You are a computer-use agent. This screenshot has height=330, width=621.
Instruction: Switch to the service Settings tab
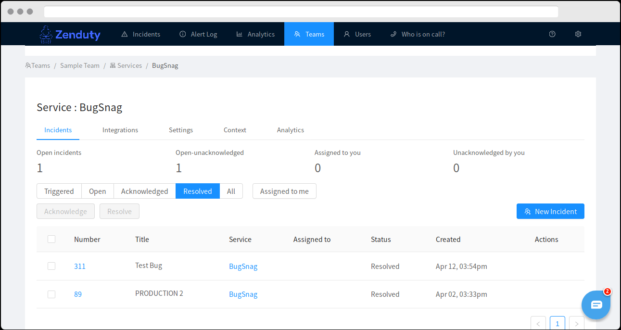(x=181, y=130)
